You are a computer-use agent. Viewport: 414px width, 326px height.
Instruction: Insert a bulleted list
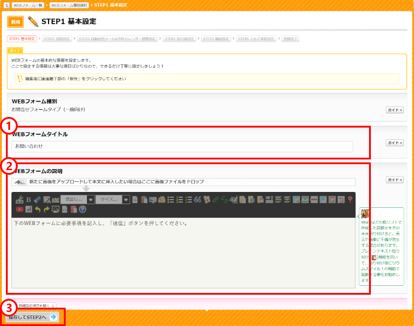point(170,200)
